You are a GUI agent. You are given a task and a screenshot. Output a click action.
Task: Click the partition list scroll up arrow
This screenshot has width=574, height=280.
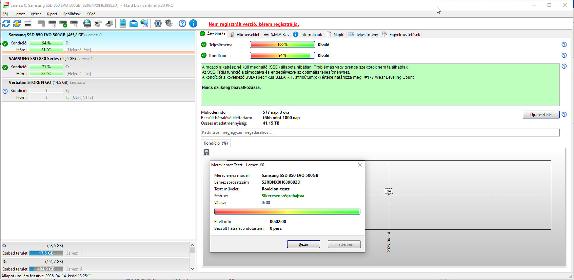point(192,245)
